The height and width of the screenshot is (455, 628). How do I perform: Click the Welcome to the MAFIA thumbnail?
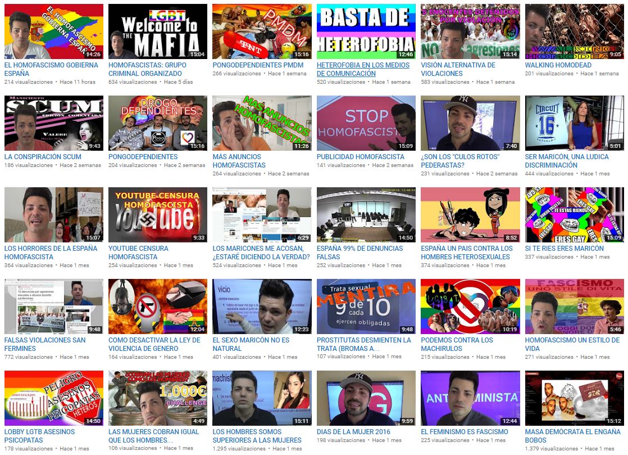tap(157, 31)
